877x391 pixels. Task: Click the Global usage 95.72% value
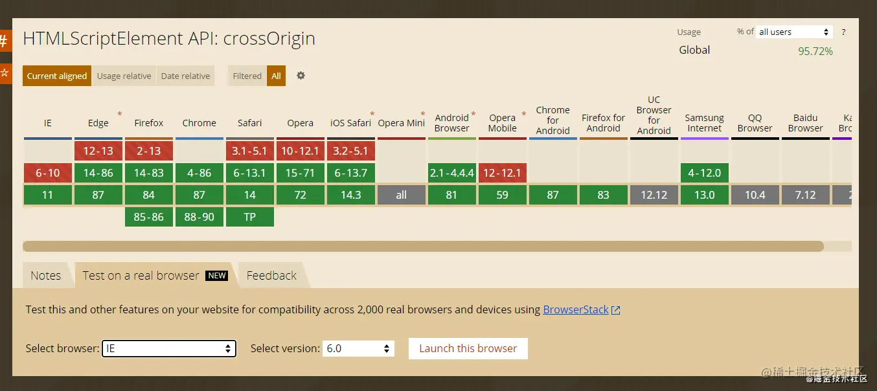tap(815, 51)
